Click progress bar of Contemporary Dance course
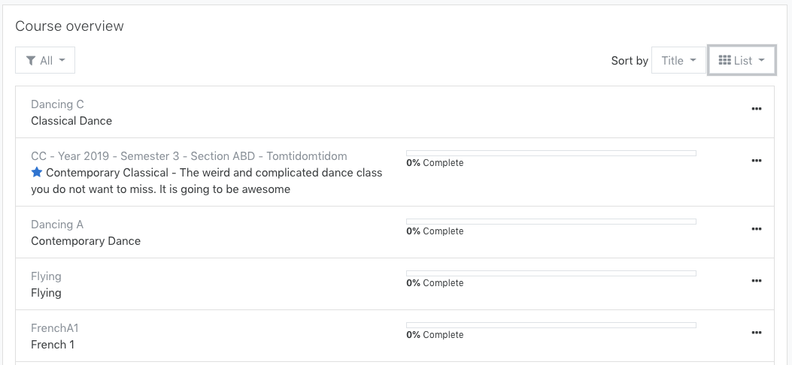 [x=551, y=222]
